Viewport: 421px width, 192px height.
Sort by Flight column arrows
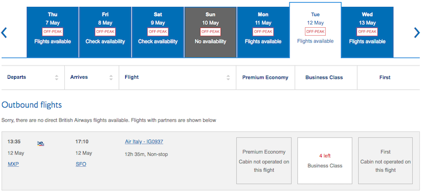228,78
